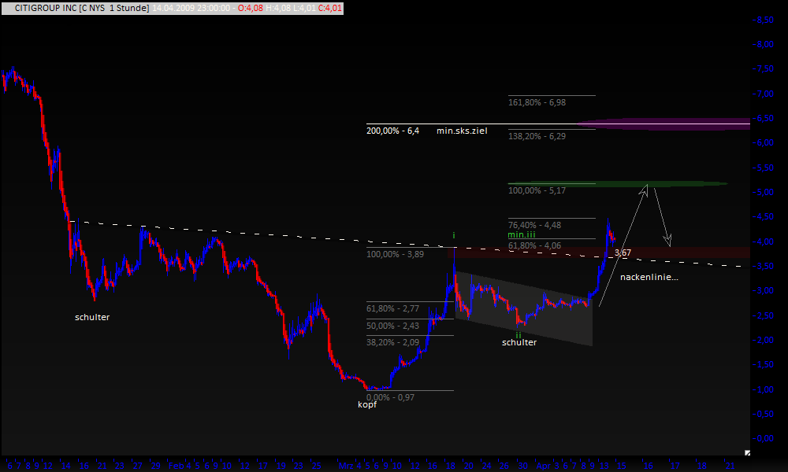Click the 5,00 price axis label
The height and width of the screenshot is (472, 788).
click(x=764, y=193)
